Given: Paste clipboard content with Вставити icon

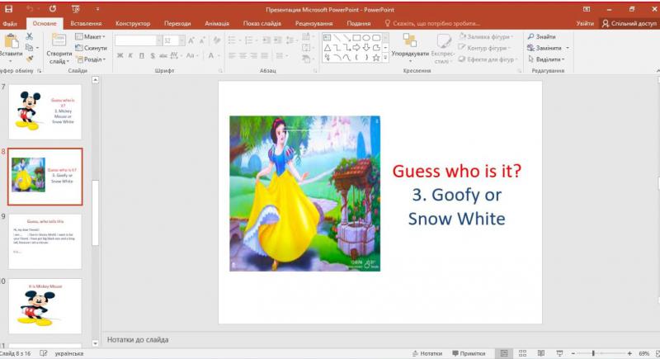Looking at the screenshot, I should click(x=12, y=41).
